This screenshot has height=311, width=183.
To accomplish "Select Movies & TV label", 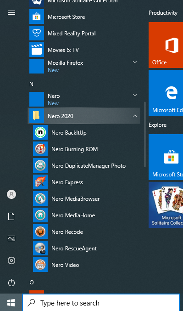I will click(63, 50).
